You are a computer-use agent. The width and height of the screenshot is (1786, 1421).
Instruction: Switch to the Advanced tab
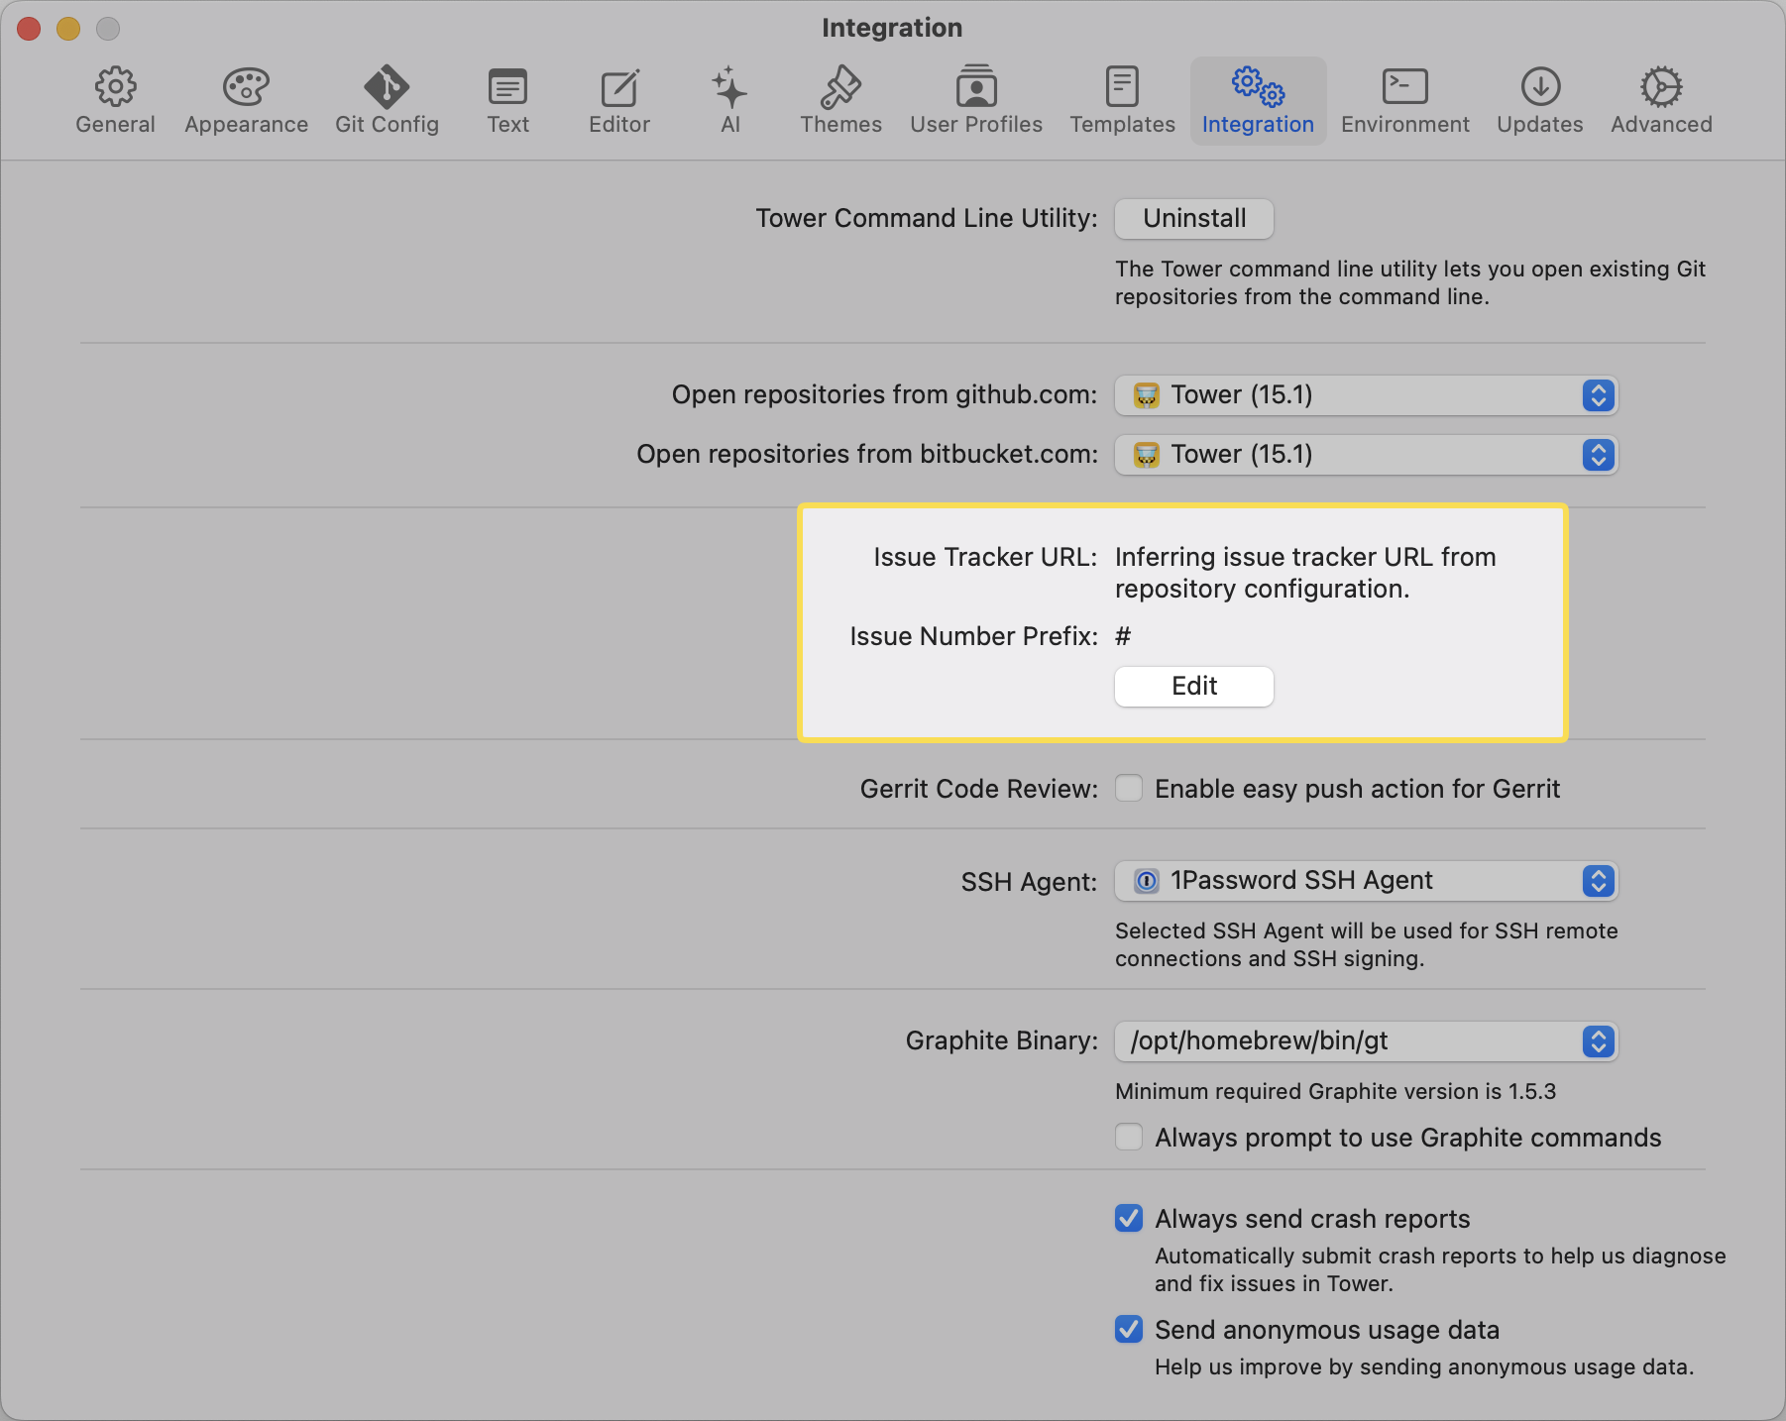pos(1661,100)
